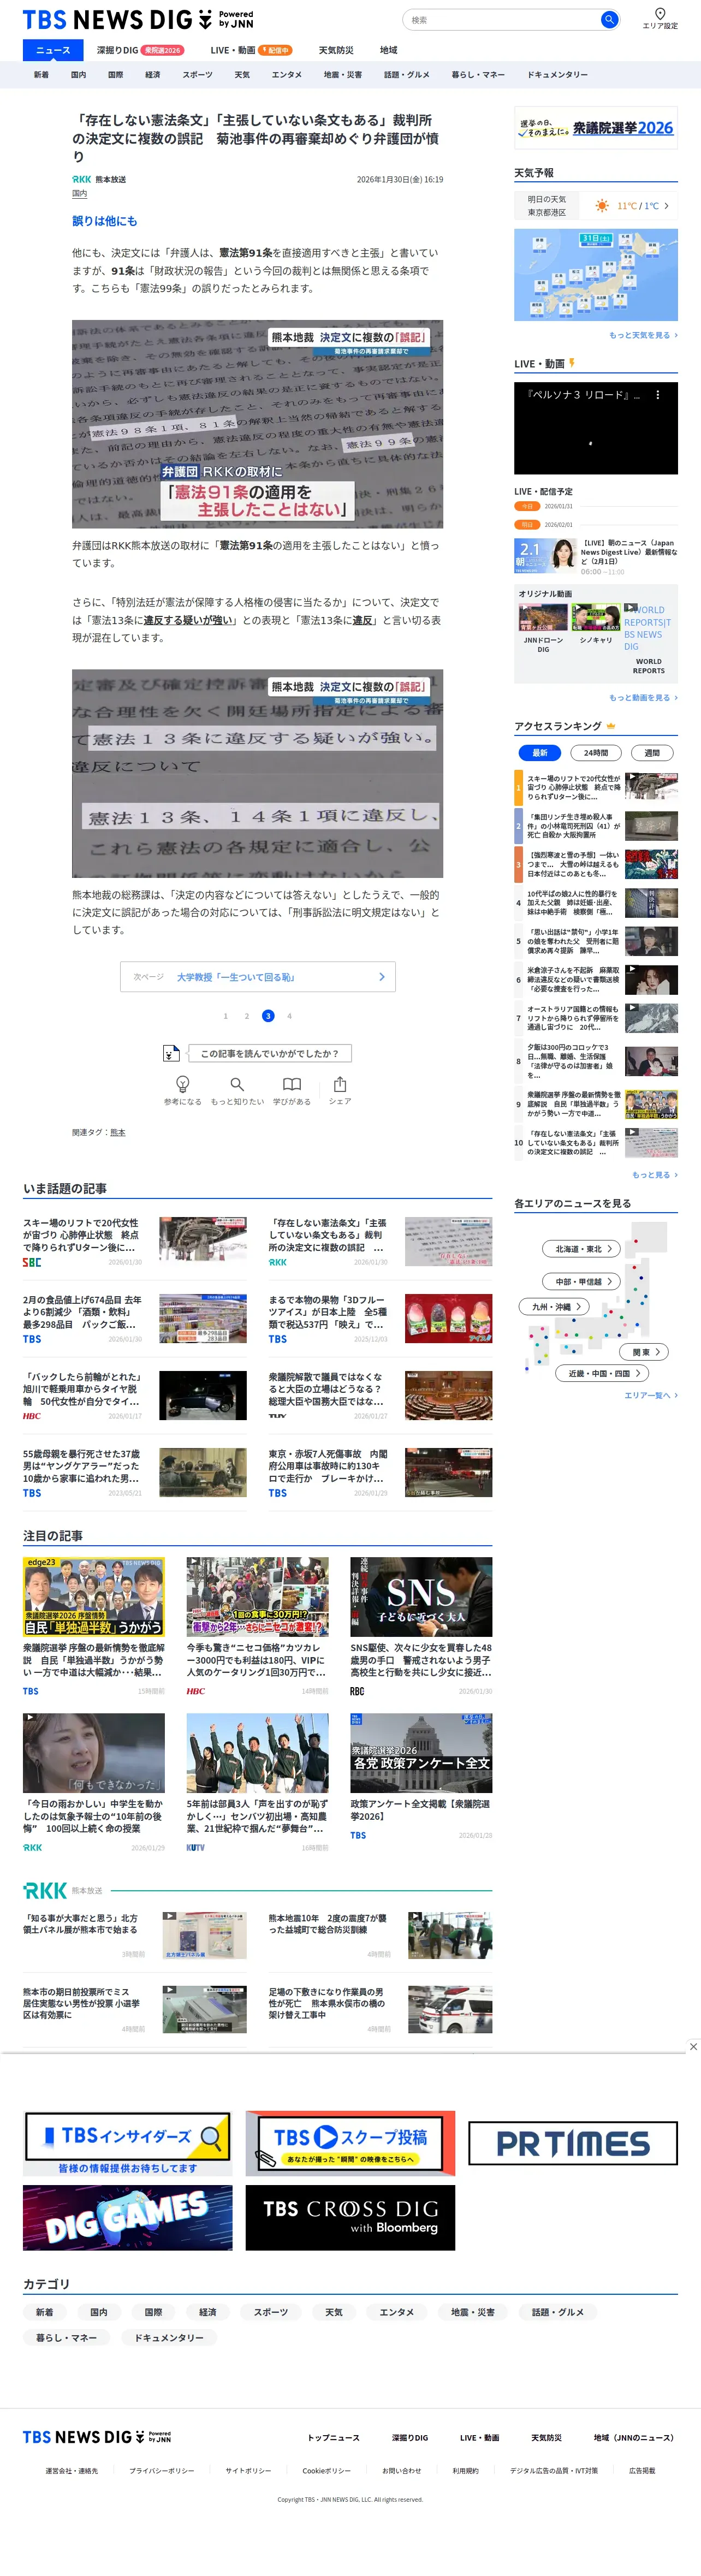Screen dimensions: 701x2576
Task: Click the お問い合わせ footer link
Action: click(401, 2471)
